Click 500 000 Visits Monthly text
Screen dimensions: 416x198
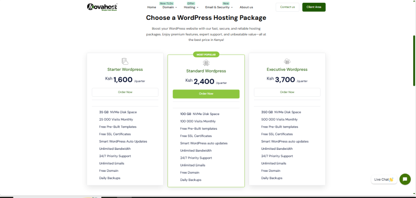[279, 119]
